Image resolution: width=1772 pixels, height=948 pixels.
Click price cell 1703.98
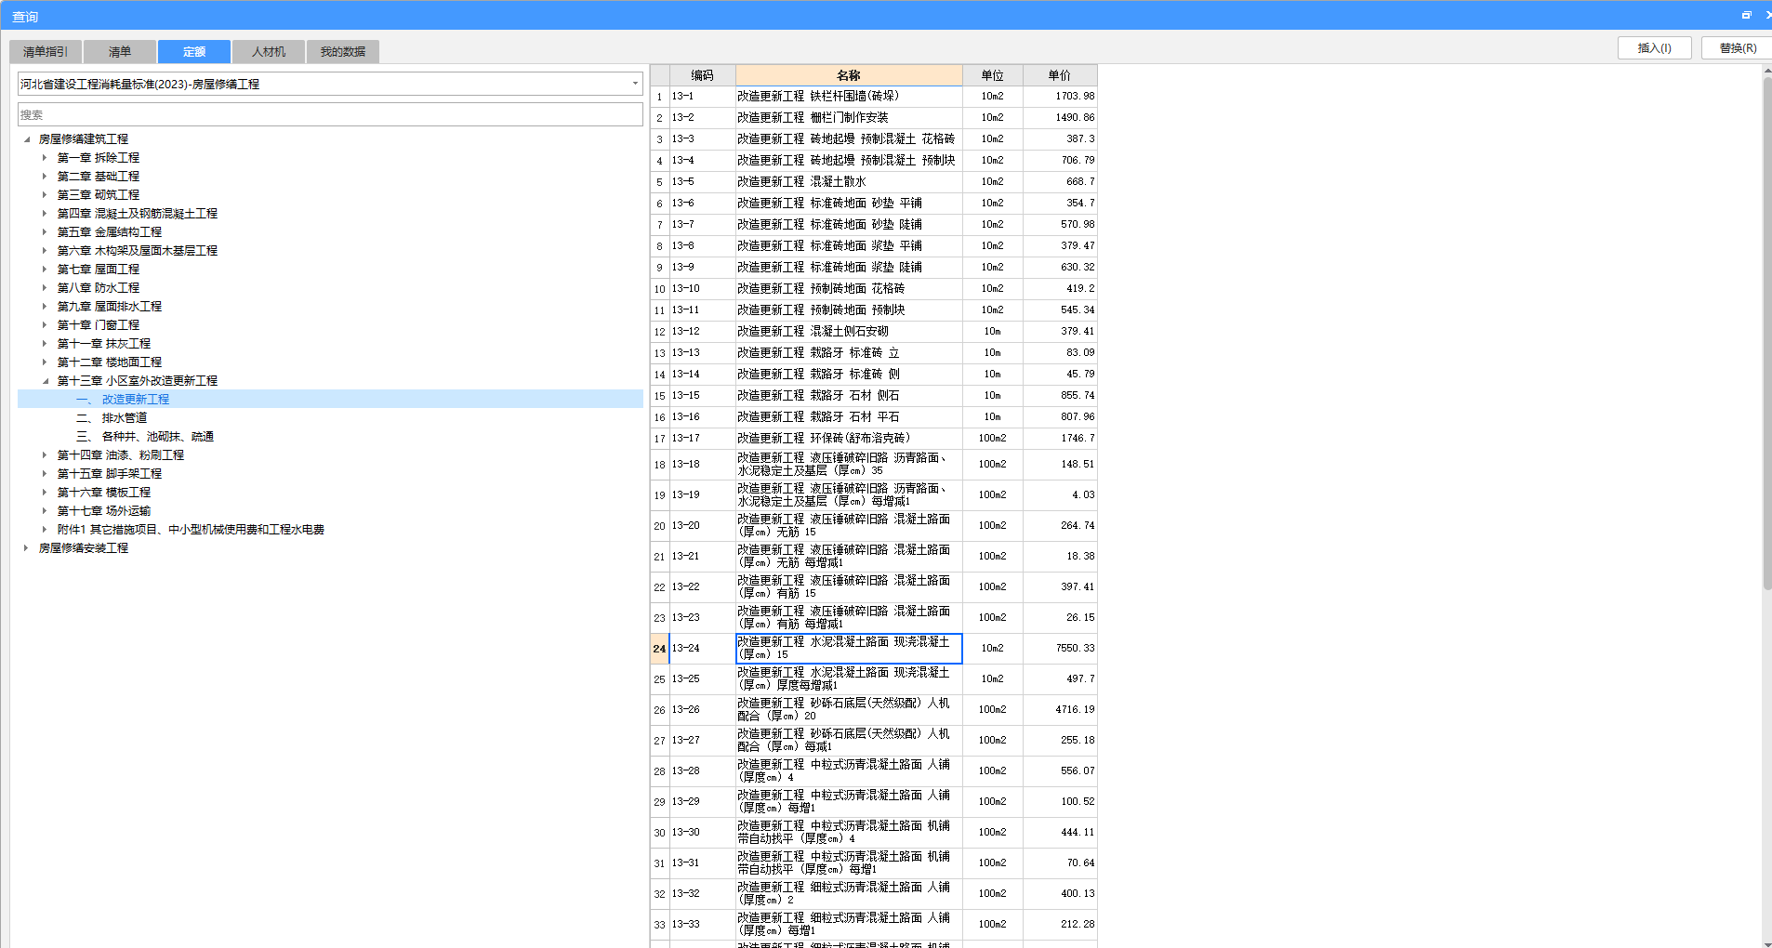(x=1060, y=97)
